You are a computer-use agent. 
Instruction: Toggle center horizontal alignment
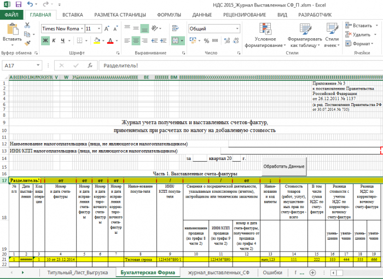click(x=136, y=41)
